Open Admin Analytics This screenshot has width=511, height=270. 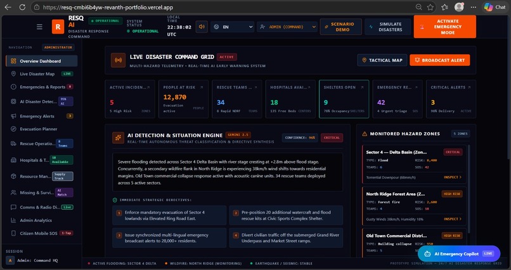point(42,220)
